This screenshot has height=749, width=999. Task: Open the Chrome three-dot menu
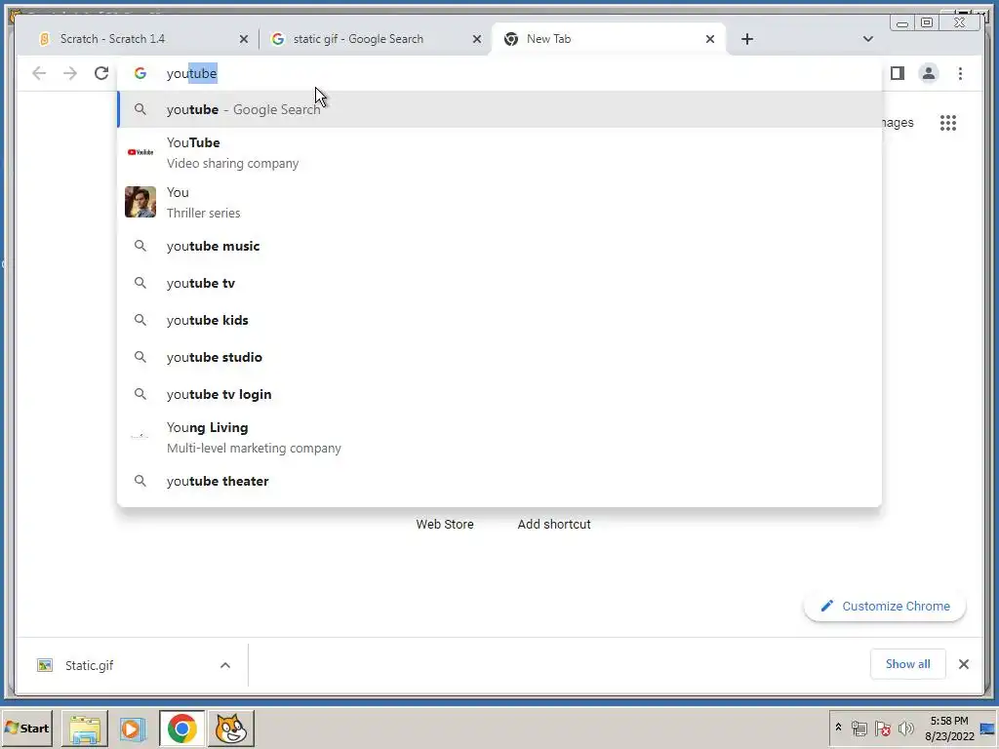(960, 73)
